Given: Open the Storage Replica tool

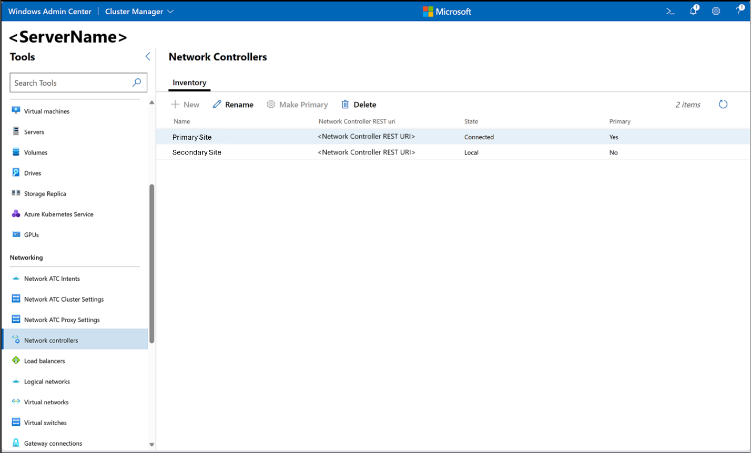Looking at the screenshot, I should [45, 193].
